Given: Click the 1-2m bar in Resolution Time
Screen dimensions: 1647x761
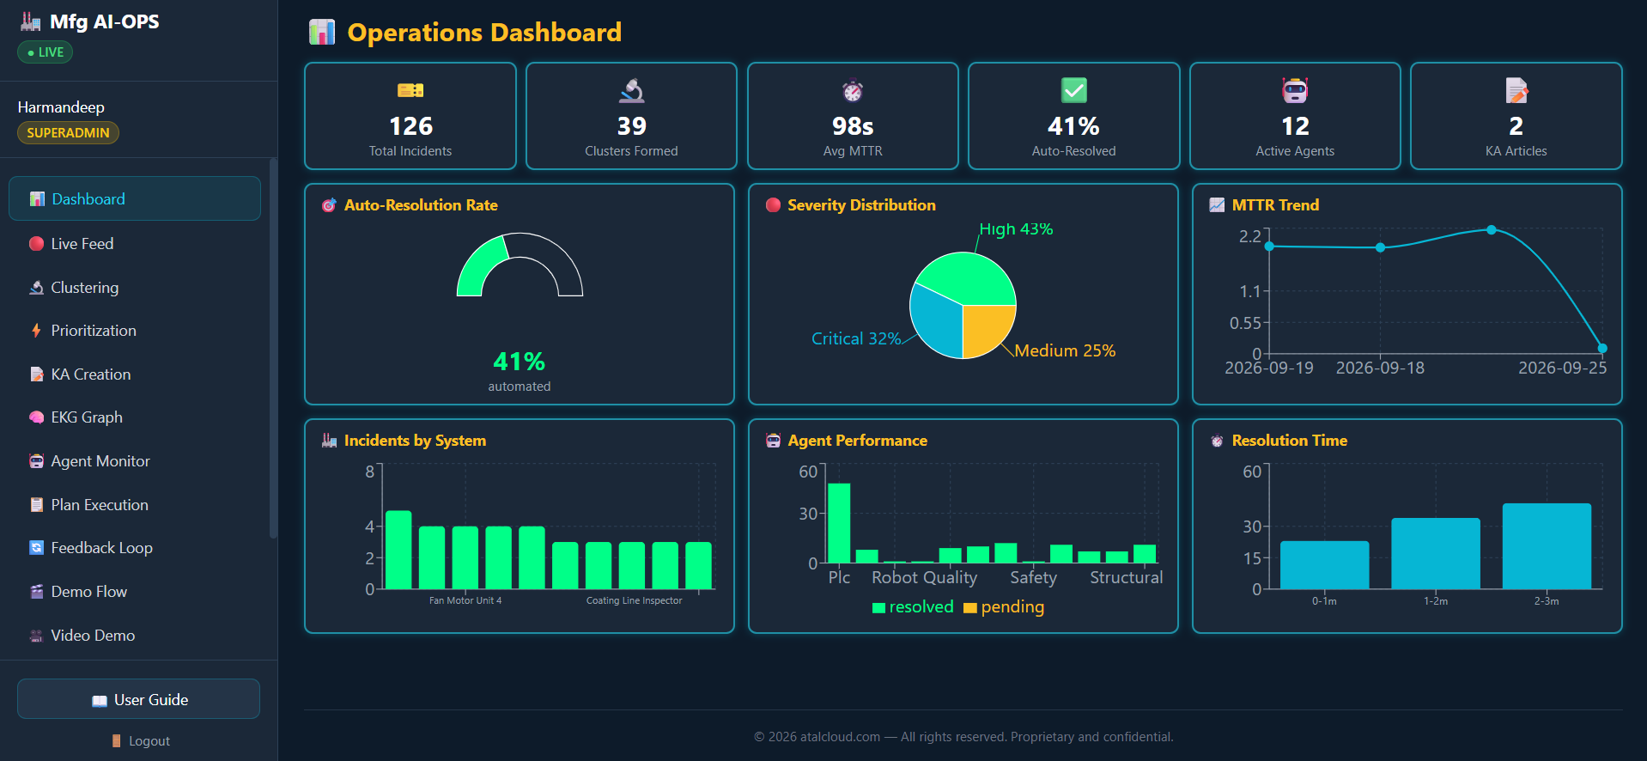Looking at the screenshot, I should pos(1436,553).
